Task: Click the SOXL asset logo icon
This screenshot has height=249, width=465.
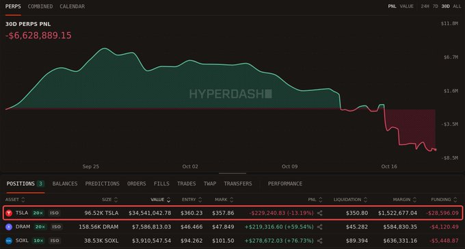Action: (x=9, y=241)
